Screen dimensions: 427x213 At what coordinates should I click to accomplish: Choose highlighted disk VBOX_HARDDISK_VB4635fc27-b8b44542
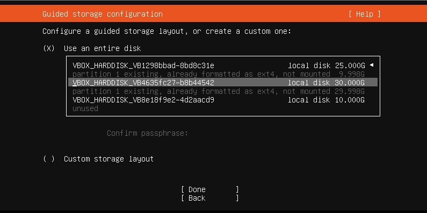pos(223,83)
